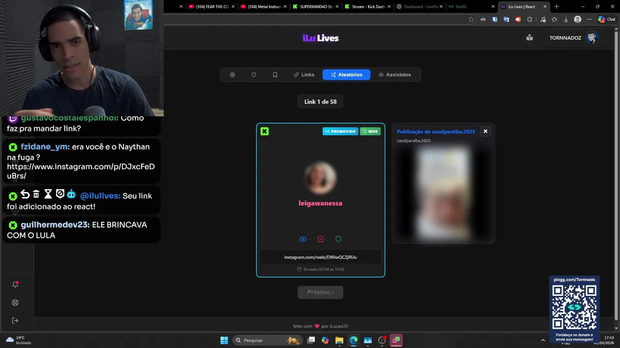This screenshot has height=348, width=620.
Task: Click the PROMOVIDO badge
Action: coord(341,131)
